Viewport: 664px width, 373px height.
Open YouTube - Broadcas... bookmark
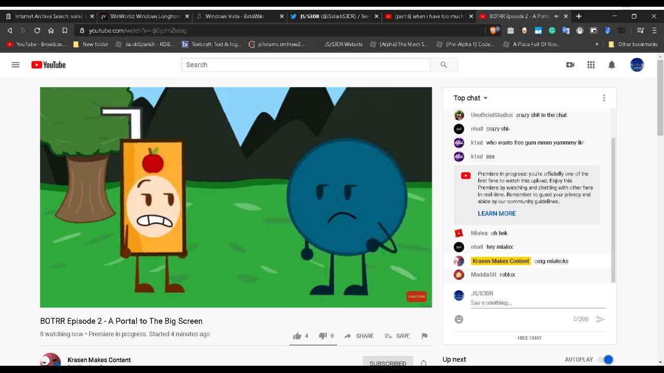coord(36,44)
